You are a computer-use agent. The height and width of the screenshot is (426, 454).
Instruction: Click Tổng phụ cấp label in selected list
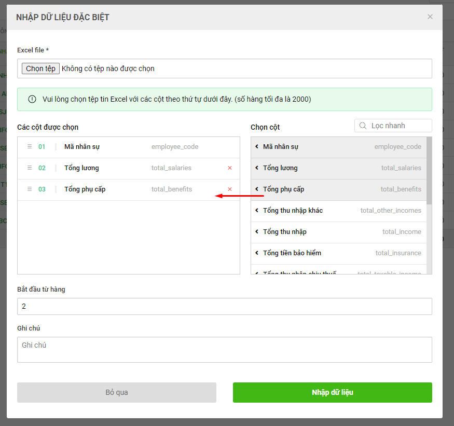85,189
